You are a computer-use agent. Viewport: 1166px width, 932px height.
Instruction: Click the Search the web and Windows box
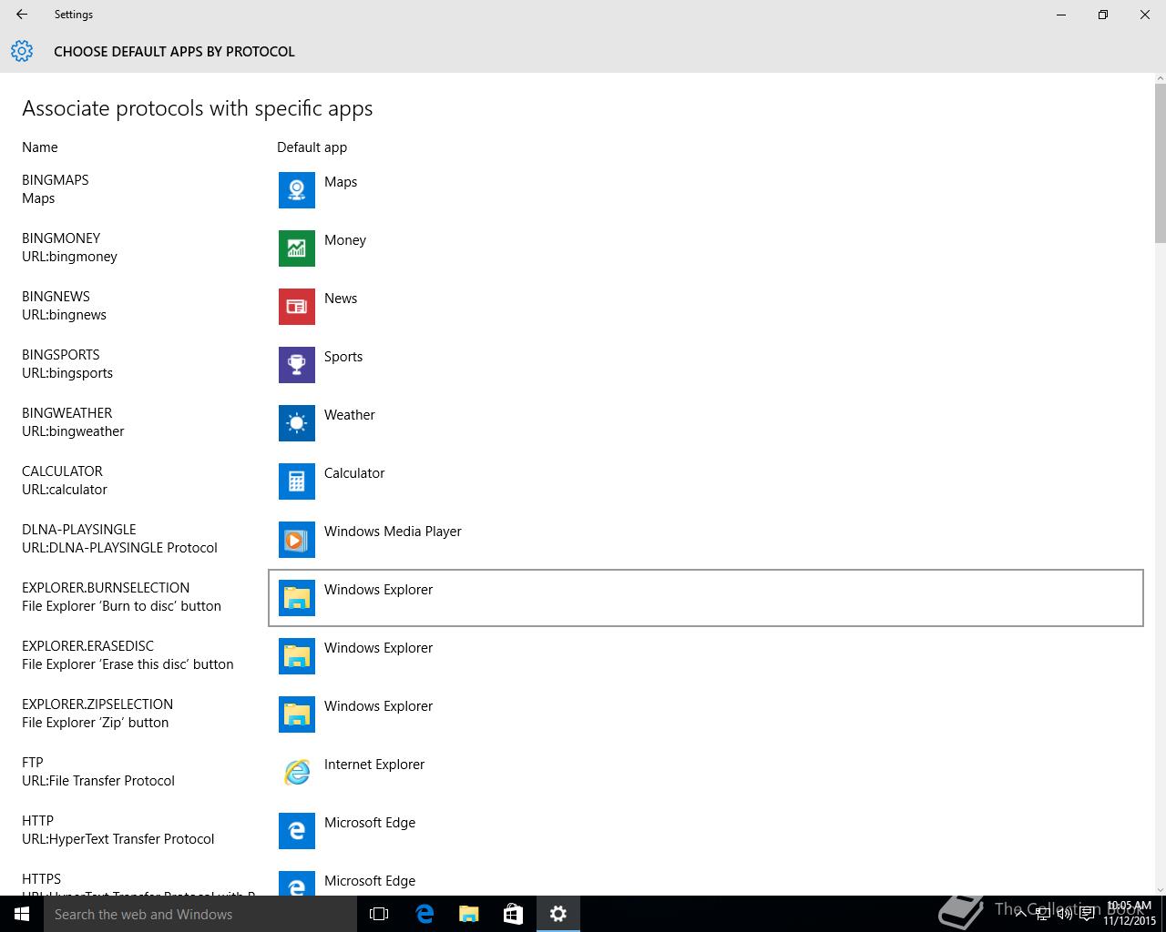[x=200, y=914]
